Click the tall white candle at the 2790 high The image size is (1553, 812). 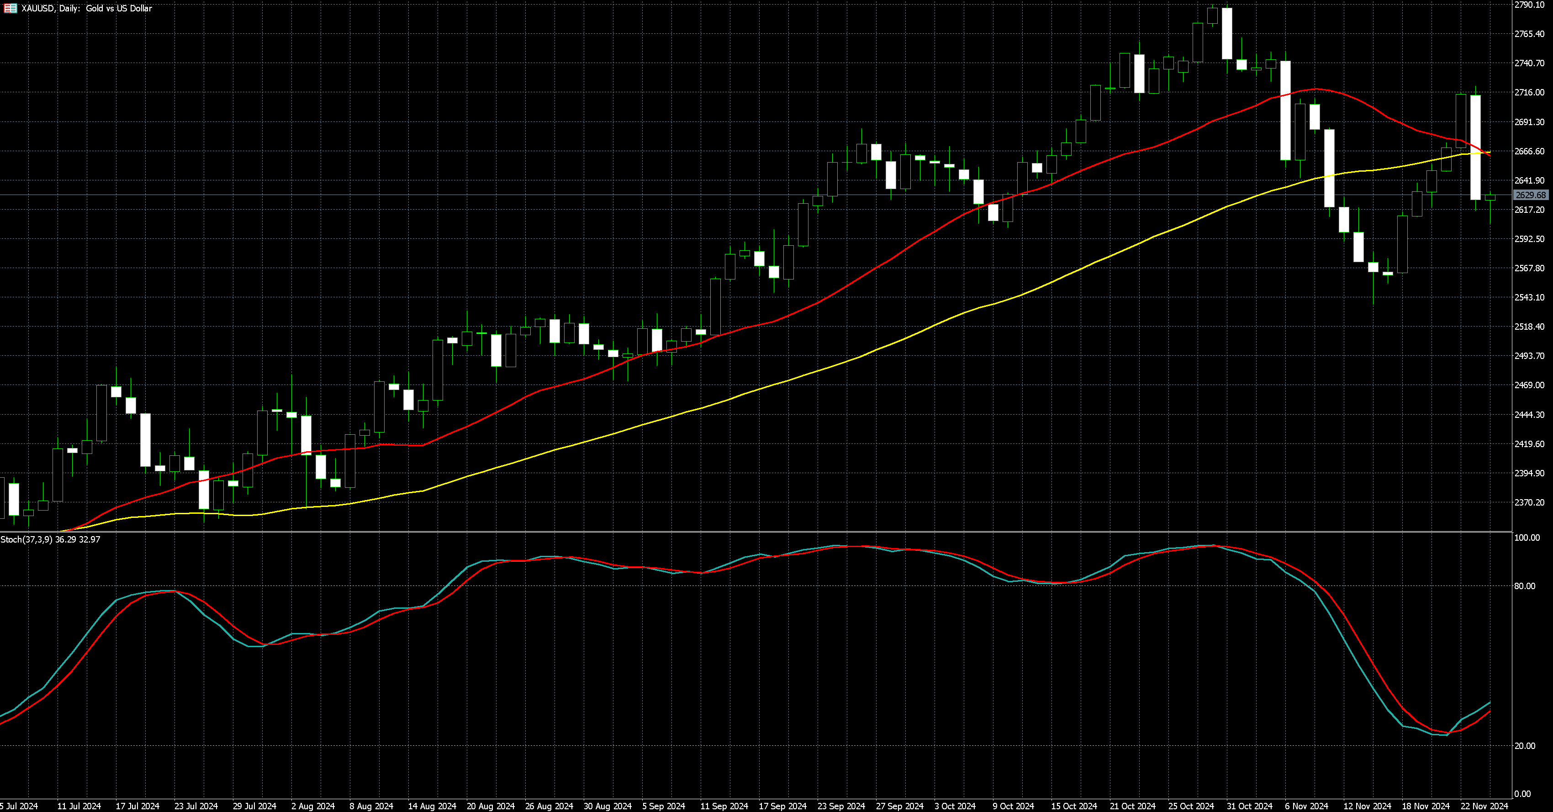point(1227,33)
